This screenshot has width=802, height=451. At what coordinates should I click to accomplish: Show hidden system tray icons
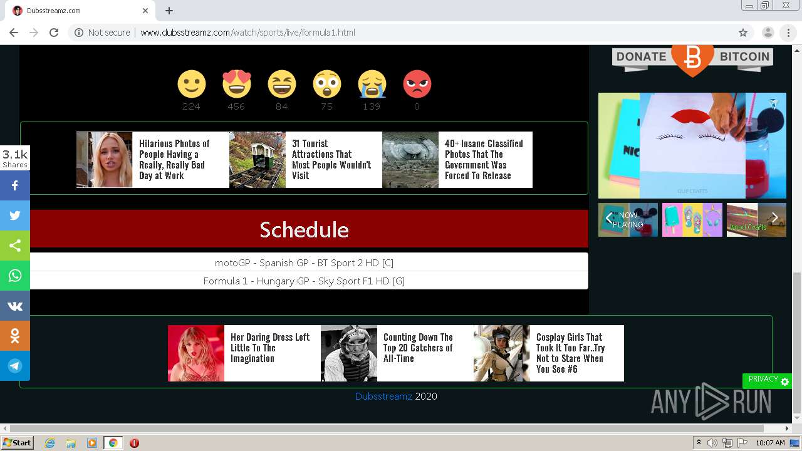point(699,443)
